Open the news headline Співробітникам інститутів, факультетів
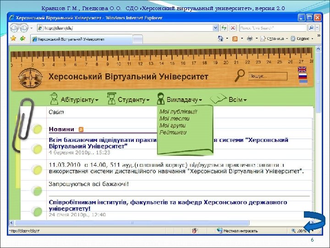The image size is (330, 248). [x=168, y=205]
